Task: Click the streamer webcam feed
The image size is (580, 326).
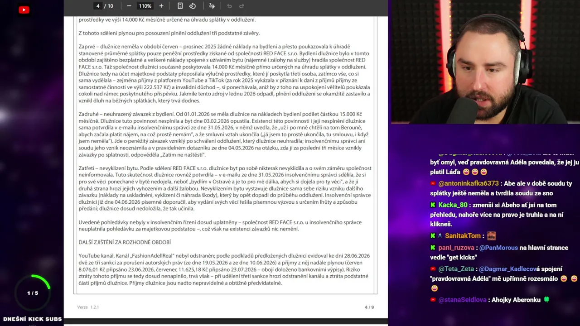Action: click(485, 62)
